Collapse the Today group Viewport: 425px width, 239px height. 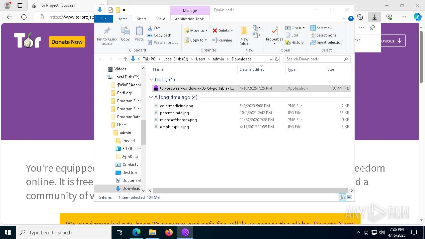pos(151,80)
